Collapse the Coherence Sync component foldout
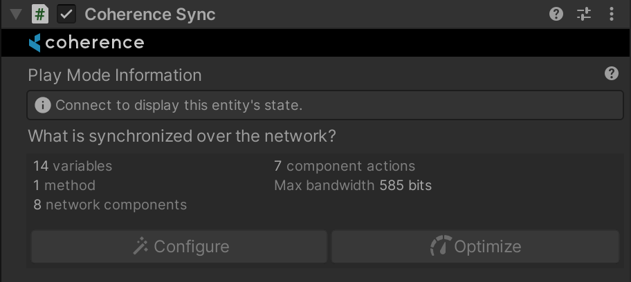This screenshot has width=631, height=282. pyautogui.click(x=17, y=14)
